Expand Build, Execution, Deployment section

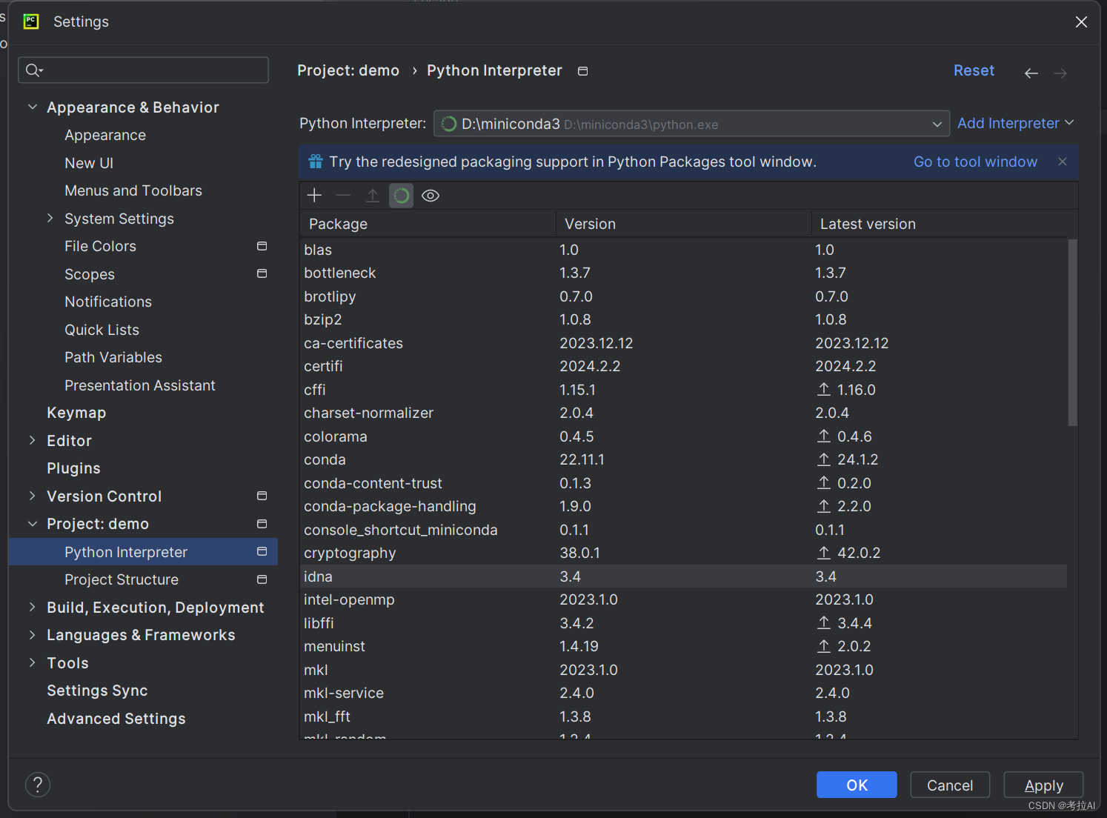[x=32, y=608]
